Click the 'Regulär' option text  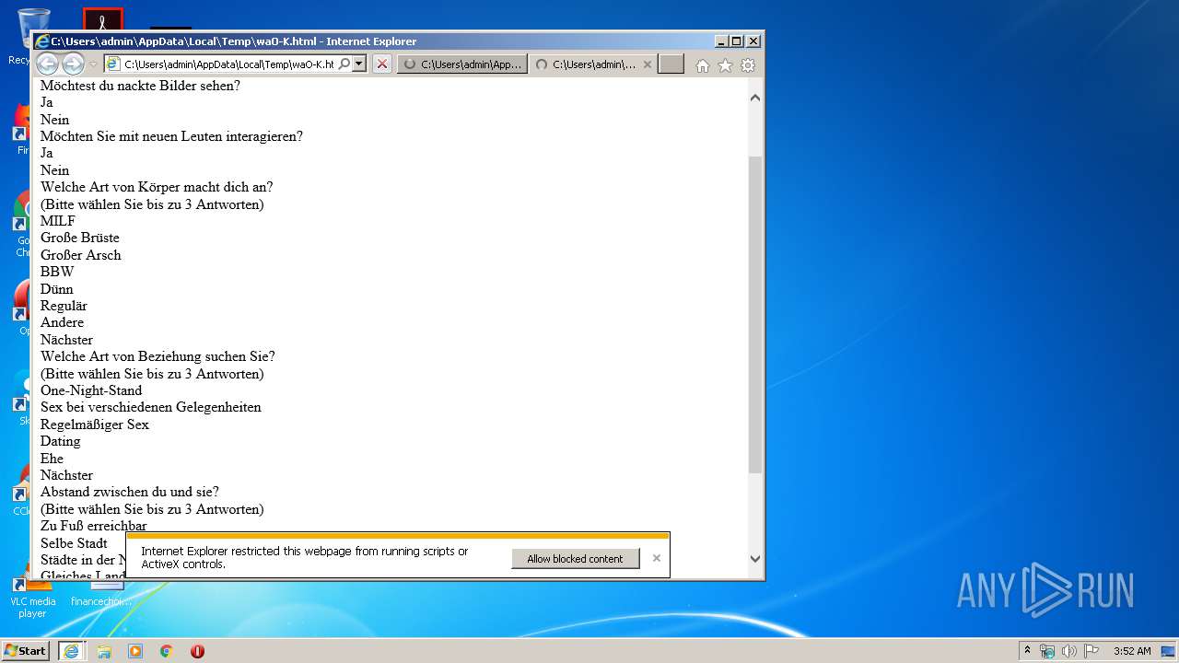[x=64, y=306]
